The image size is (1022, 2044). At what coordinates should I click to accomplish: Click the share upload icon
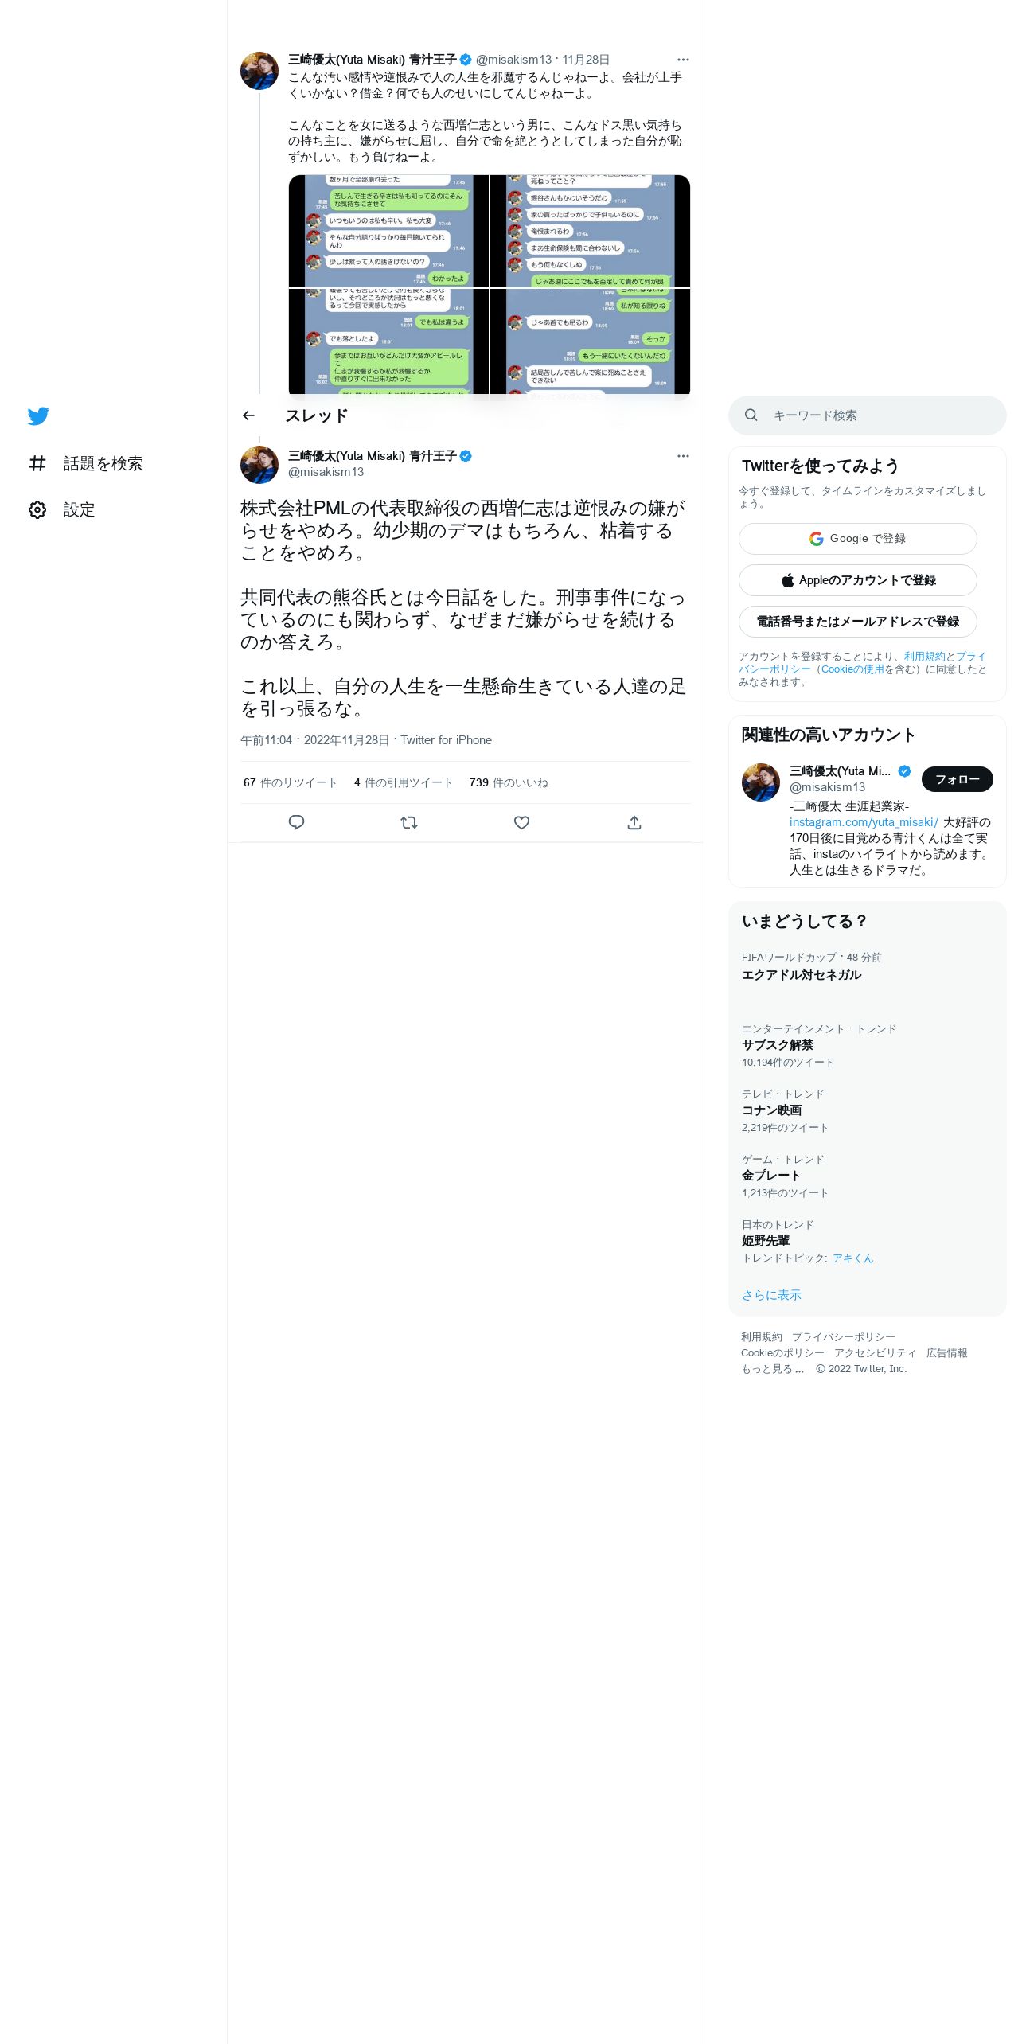pos(634,822)
